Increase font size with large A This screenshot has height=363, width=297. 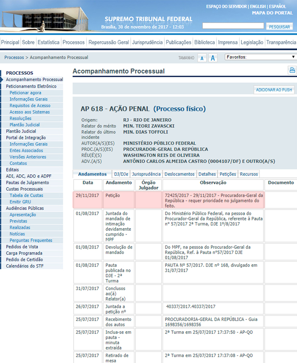(x=213, y=58)
